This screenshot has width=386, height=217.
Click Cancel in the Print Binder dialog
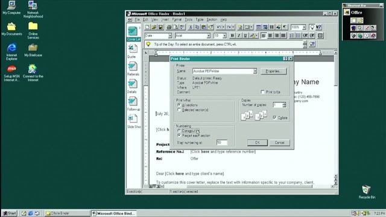click(279, 142)
